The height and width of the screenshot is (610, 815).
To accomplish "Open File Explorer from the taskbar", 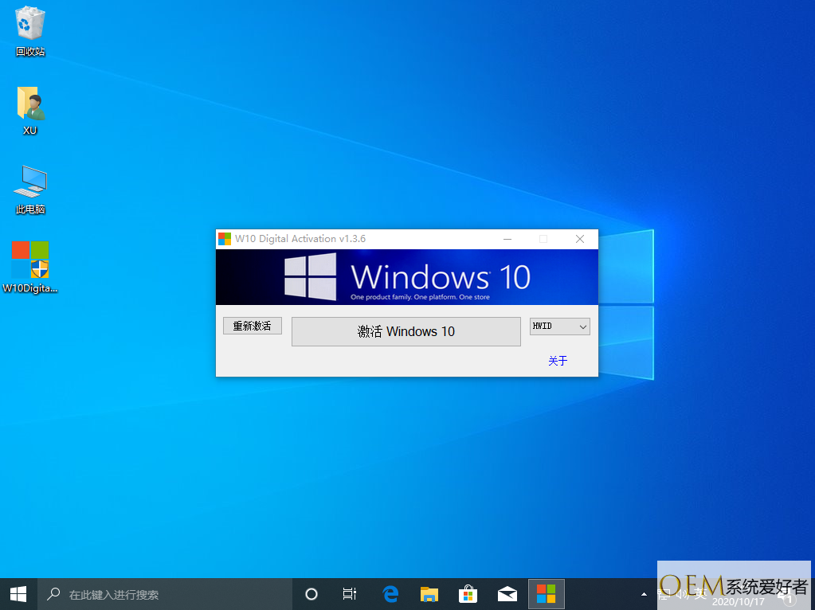I will (x=429, y=594).
